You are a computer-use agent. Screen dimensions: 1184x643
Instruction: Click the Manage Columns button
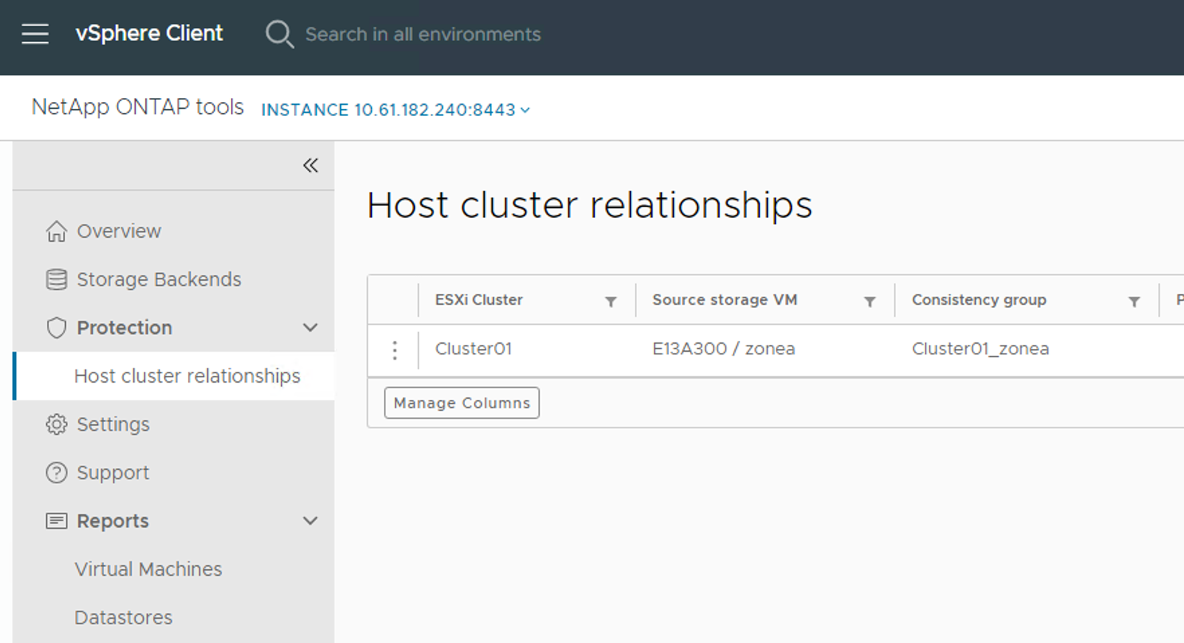click(x=462, y=403)
